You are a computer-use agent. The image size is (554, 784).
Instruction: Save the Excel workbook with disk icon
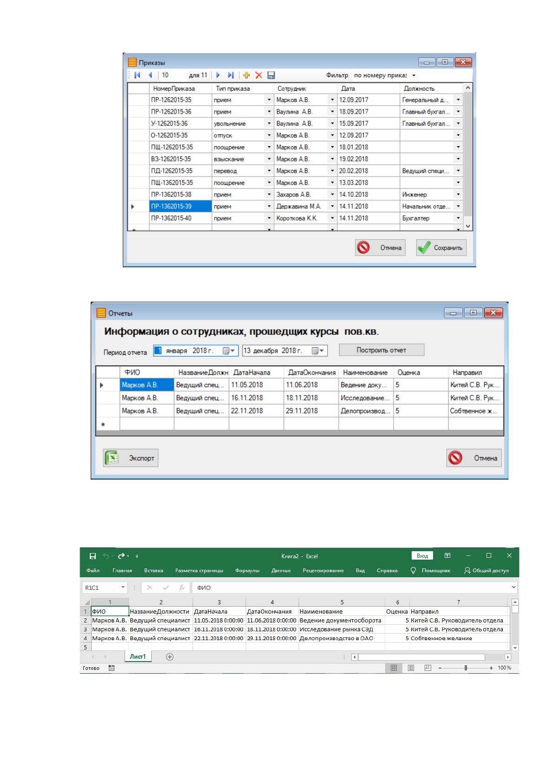pos(93,556)
